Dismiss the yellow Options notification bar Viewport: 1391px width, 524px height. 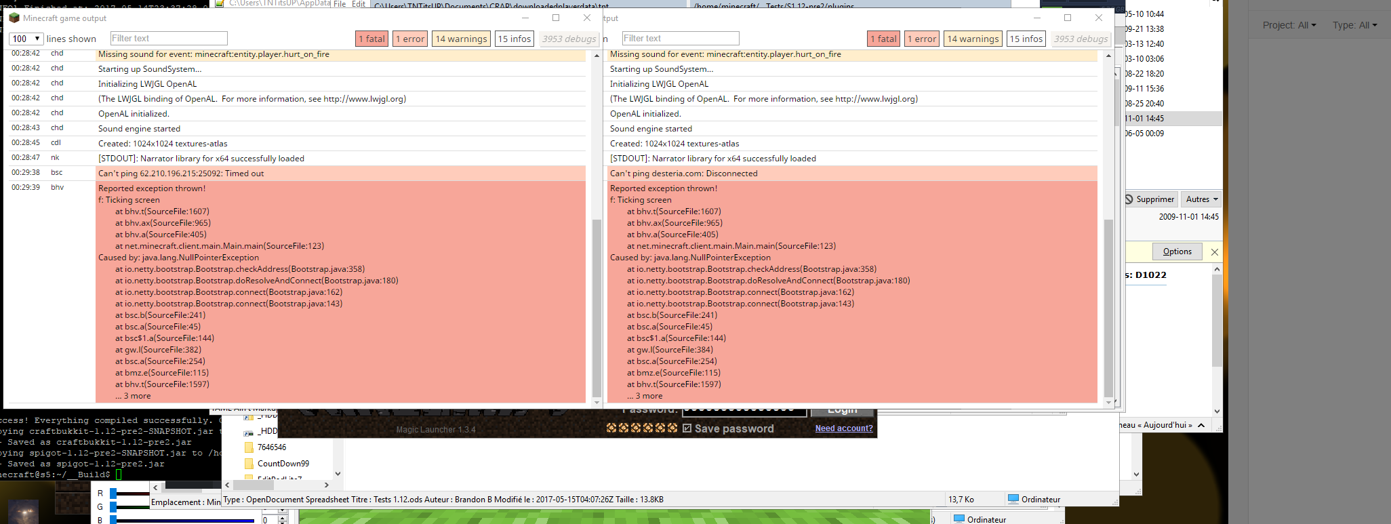1214,252
